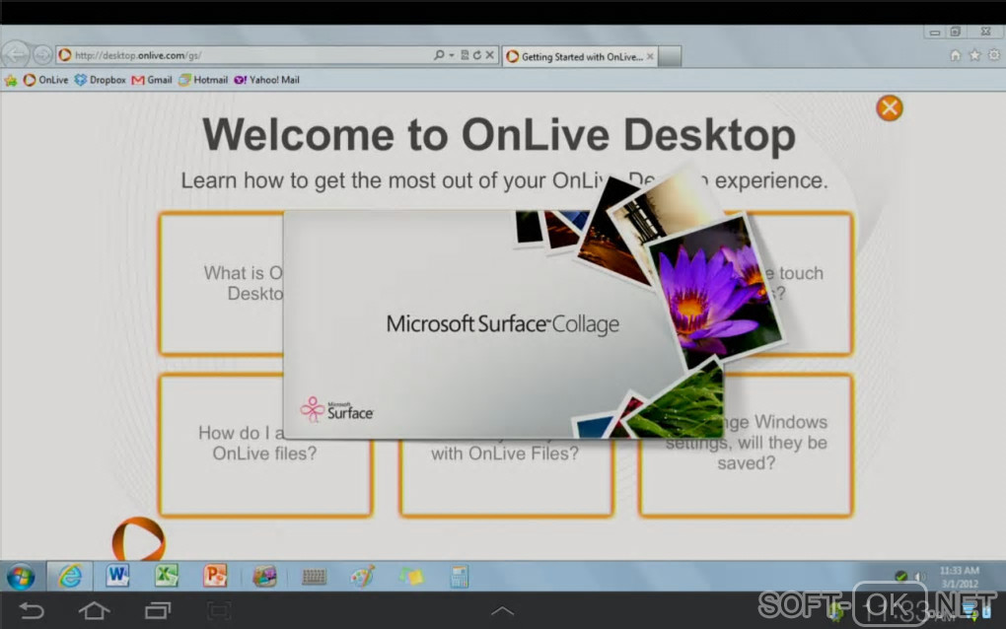This screenshot has width=1006, height=629.
Task: Tap the Android screenshot capture button
Action: 219,610
